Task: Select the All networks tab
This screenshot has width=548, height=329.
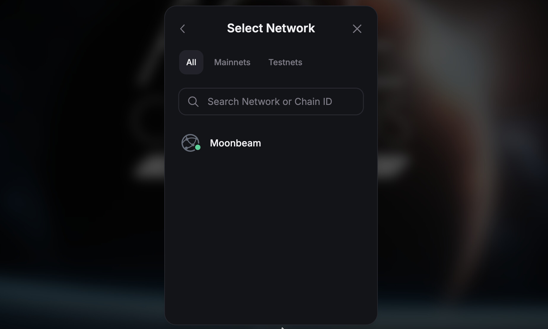Action: pyautogui.click(x=191, y=62)
